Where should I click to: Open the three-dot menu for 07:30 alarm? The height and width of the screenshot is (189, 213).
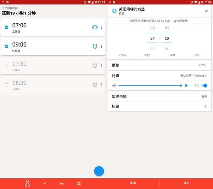click(102, 66)
